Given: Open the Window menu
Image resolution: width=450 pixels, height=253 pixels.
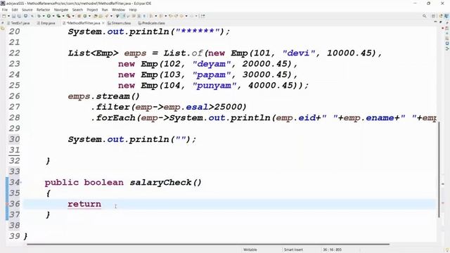Looking at the screenshot, I should (x=118, y=10).
